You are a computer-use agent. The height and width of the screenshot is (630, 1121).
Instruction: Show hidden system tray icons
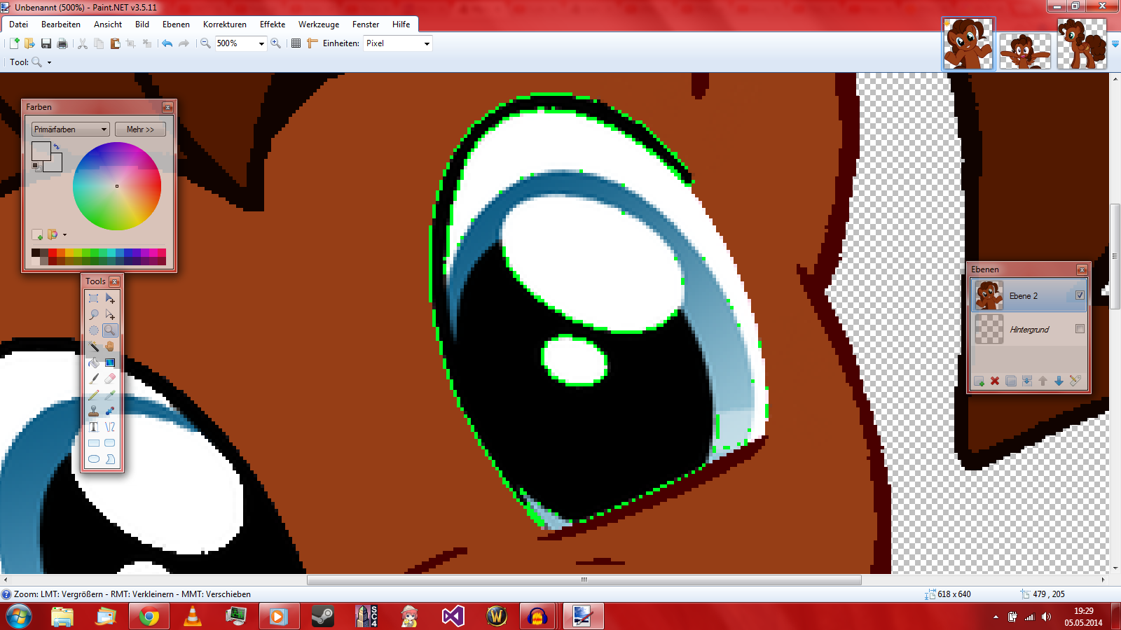(996, 617)
